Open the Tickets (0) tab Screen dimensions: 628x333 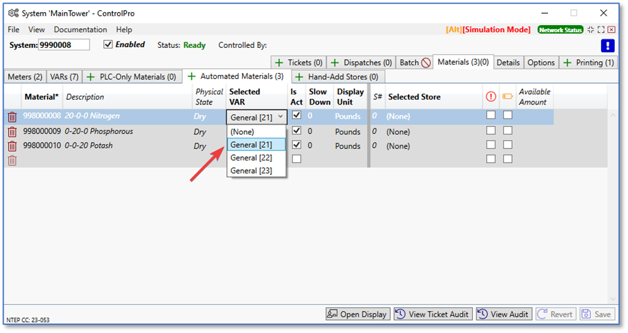pyautogui.click(x=299, y=62)
